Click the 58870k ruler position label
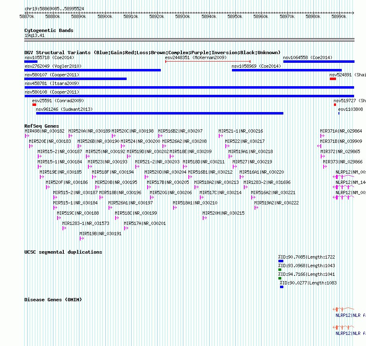This screenshot has height=346, width=366. [x=27, y=16]
